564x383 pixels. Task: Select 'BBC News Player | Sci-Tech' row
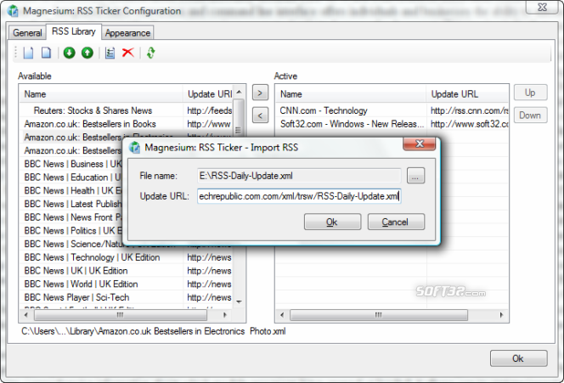[x=127, y=297]
